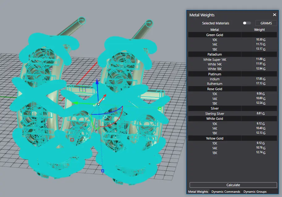Click the green square scale handle

[159, 108]
